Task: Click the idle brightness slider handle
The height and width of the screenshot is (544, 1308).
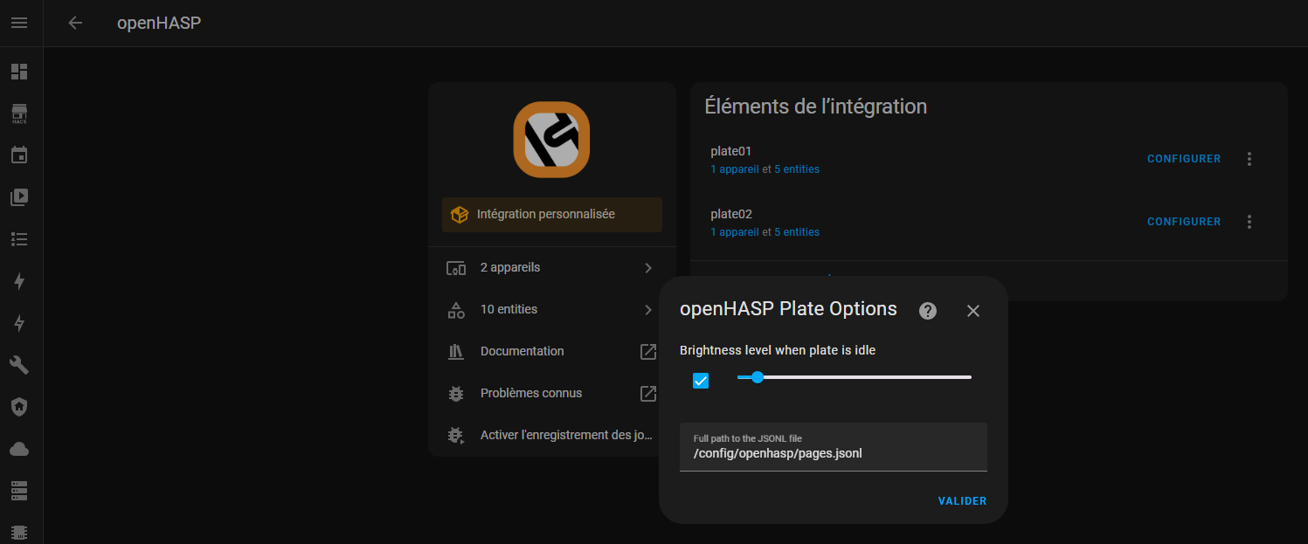Action: click(758, 377)
